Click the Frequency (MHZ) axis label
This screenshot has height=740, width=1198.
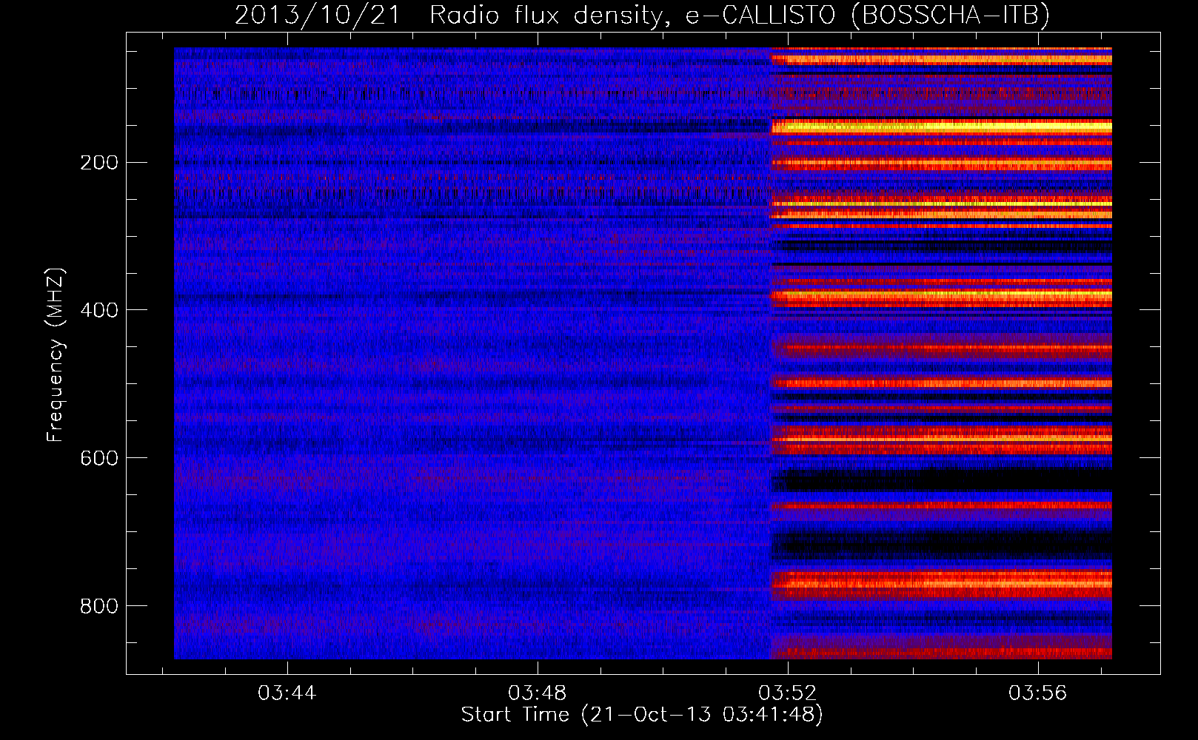(56, 354)
